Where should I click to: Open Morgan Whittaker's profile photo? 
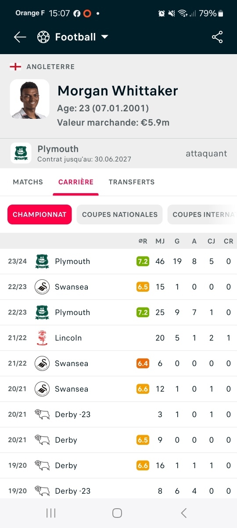[30, 99]
